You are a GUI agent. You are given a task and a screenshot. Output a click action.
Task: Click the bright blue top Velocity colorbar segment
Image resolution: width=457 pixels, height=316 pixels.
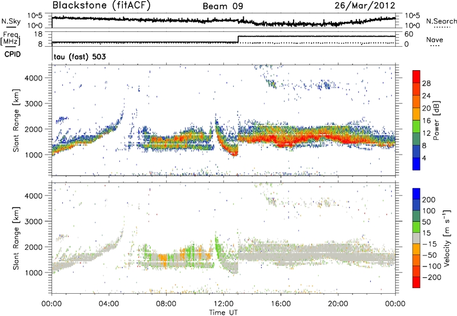pos(416,194)
